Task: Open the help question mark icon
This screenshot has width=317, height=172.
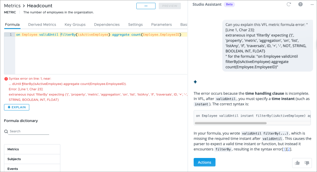Action: coord(300,4)
